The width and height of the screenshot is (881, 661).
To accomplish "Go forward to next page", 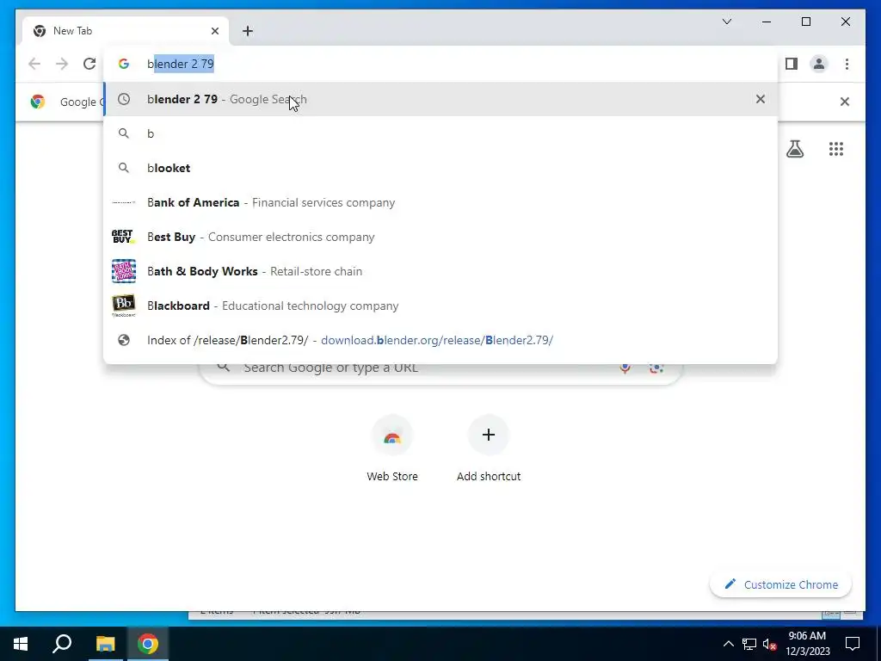I will [62, 64].
